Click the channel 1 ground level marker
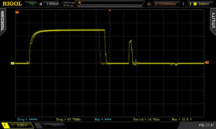 pyautogui.click(x=12, y=63)
